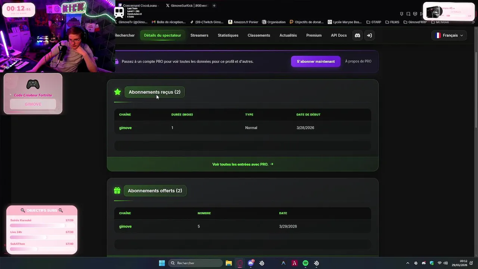The image size is (478, 269).
Task: Show hidden tray icons chevron
Action: tap(407, 263)
